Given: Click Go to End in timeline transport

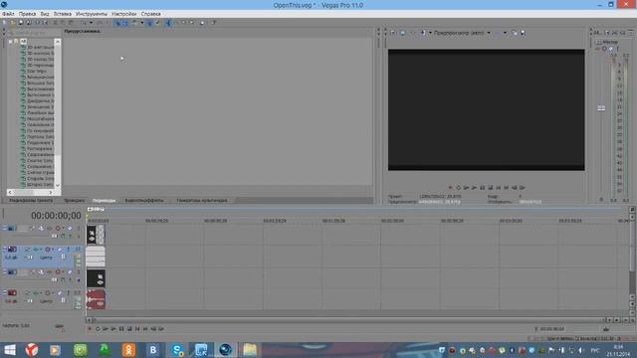Looking at the screenshot, I should point(145,329).
